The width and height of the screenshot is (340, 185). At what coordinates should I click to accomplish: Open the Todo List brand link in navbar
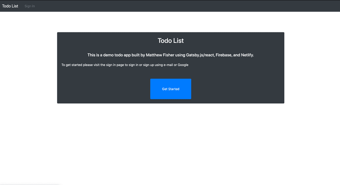(x=10, y=6)
